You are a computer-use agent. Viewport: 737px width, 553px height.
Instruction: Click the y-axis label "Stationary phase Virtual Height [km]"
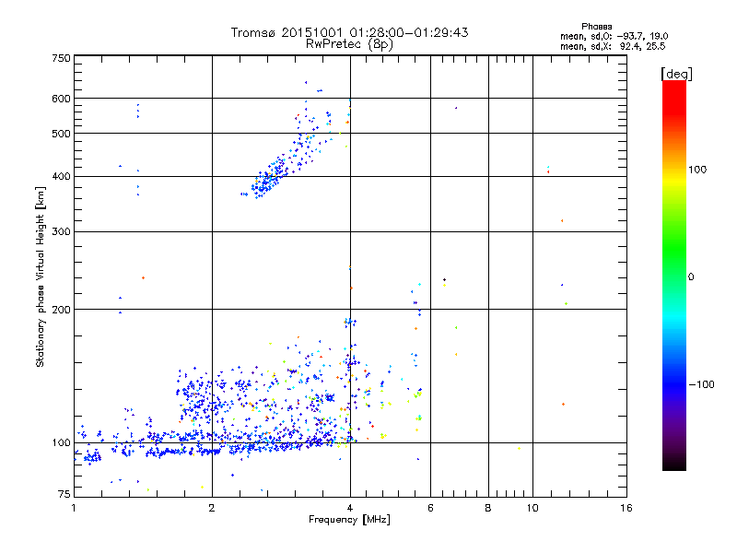point(41,277)
